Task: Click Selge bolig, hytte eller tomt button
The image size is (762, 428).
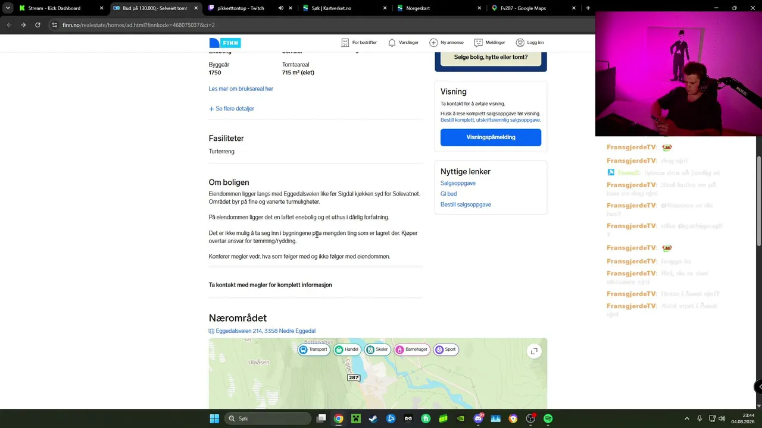Action: tap(491, 57)
